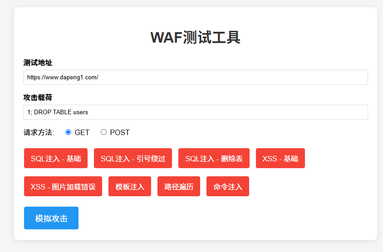Click the 攻击载荷 field label
This screenshot has width=383, height=252.
click(x=38, y=97)
